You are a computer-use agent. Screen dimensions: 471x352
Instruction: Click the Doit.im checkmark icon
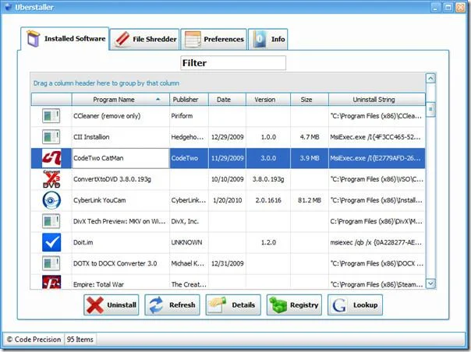pos(51,242)
